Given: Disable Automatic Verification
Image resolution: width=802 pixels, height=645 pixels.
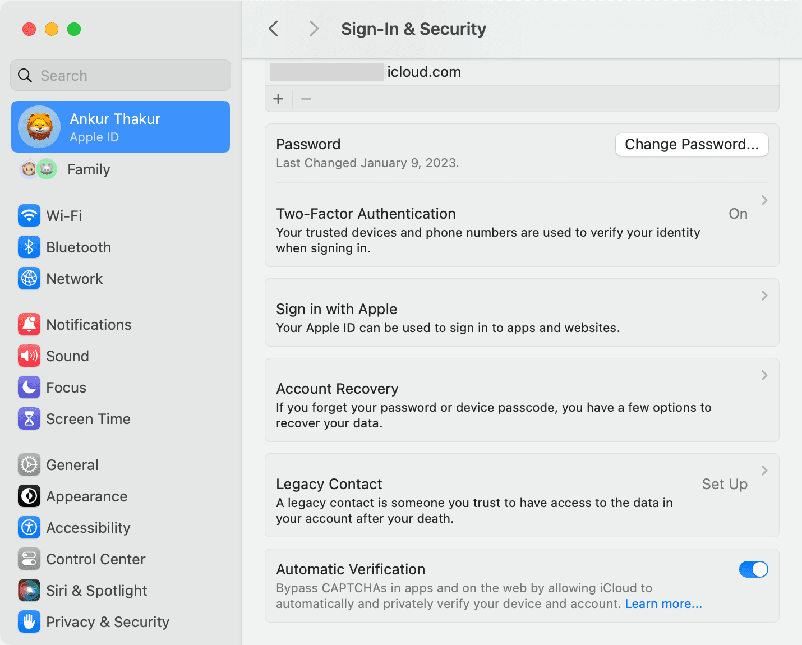Looking at the screenshot, I should [x=754, y=569].
